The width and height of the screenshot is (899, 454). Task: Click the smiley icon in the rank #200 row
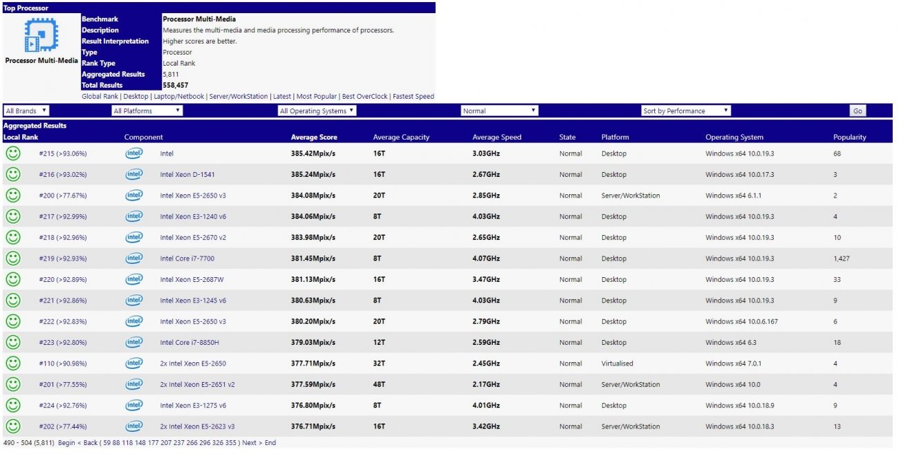12,196
